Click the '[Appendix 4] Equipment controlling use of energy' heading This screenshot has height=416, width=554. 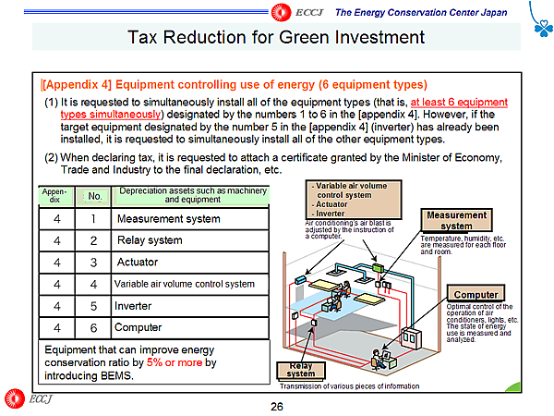click(x=234, y=84)
